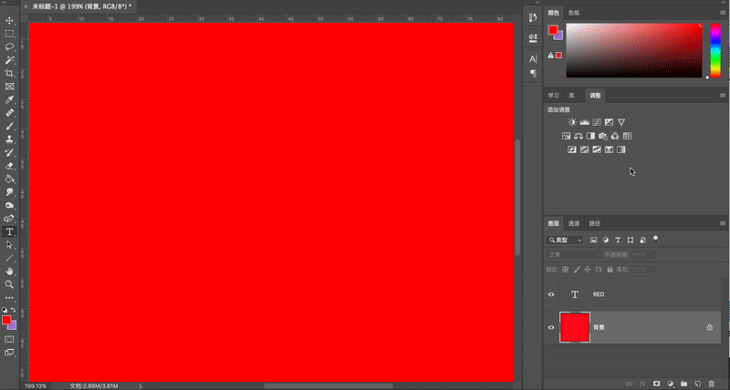
Task: Select the History Brush tool
Action: pos(9,152)
